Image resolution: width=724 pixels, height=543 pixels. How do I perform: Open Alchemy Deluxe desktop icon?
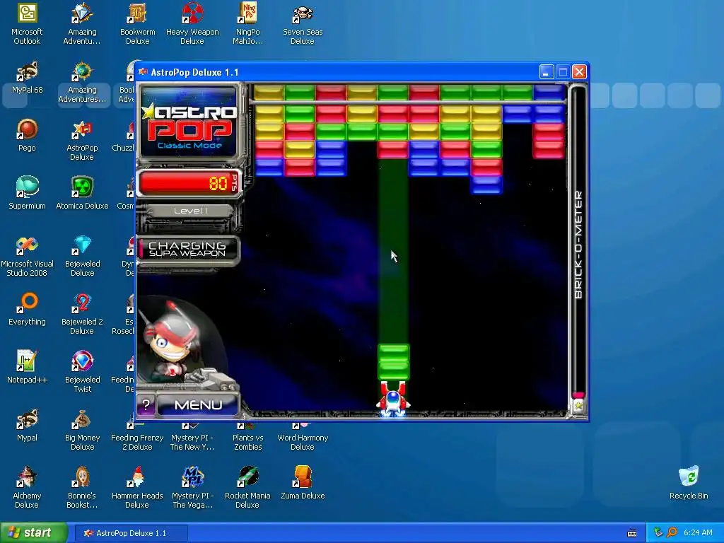coord(27,488)
